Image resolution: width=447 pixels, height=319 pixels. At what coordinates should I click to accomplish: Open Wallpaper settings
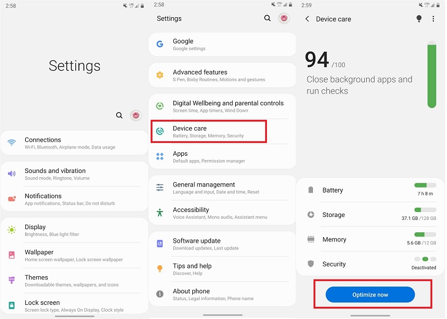coord(74,255)
